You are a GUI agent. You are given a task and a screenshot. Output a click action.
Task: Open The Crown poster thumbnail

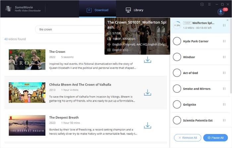tap(27, 60)
